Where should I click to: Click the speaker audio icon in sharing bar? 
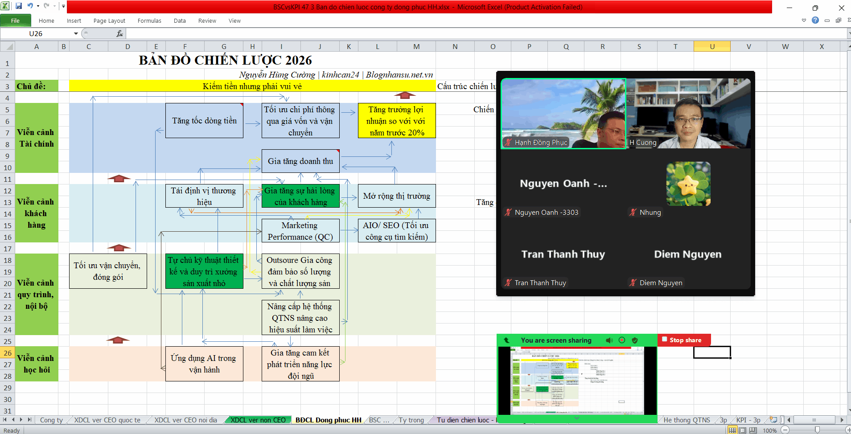click(x=609, y=340)
